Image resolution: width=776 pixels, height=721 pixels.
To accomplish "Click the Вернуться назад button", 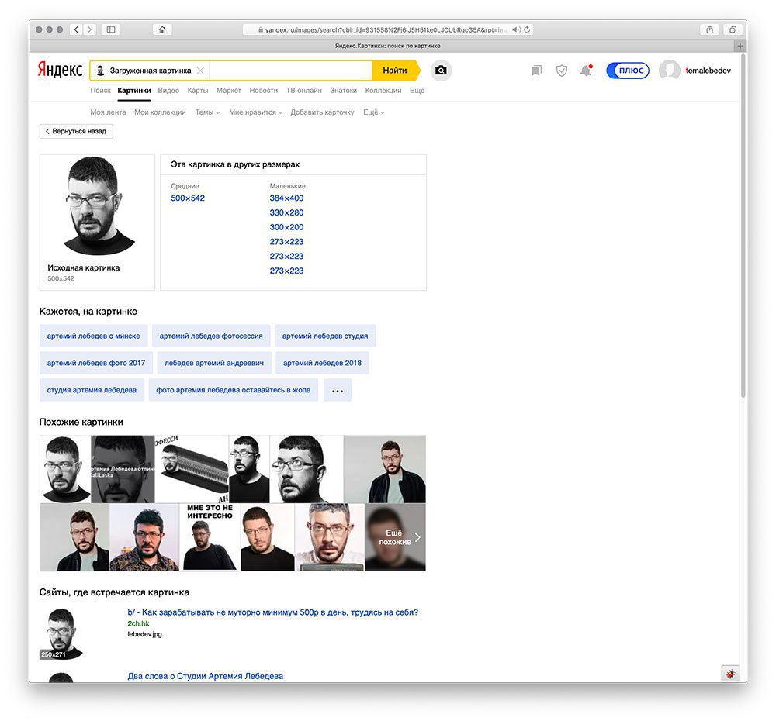I will (76, 131).
